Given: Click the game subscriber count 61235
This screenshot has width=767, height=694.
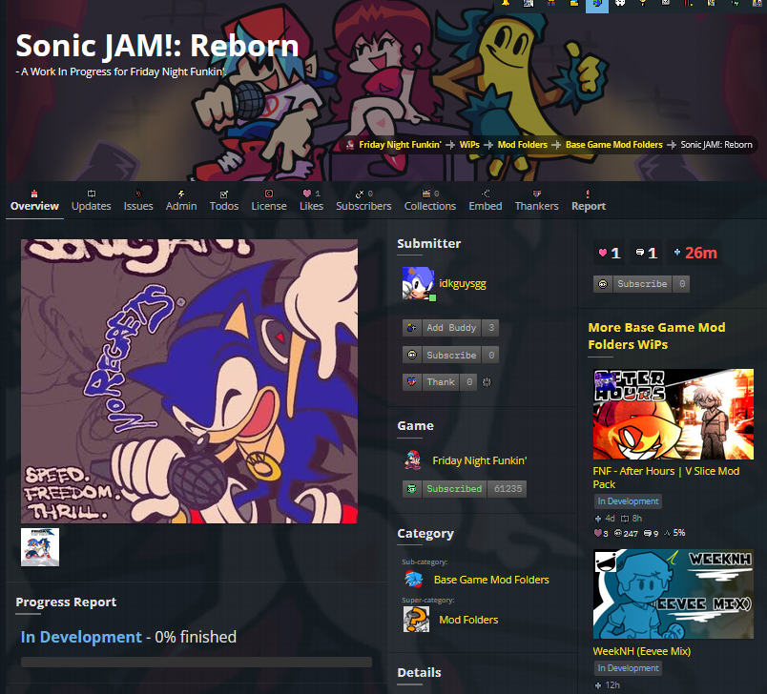Looking at the screenshot, I should click(x=508, y=489).
